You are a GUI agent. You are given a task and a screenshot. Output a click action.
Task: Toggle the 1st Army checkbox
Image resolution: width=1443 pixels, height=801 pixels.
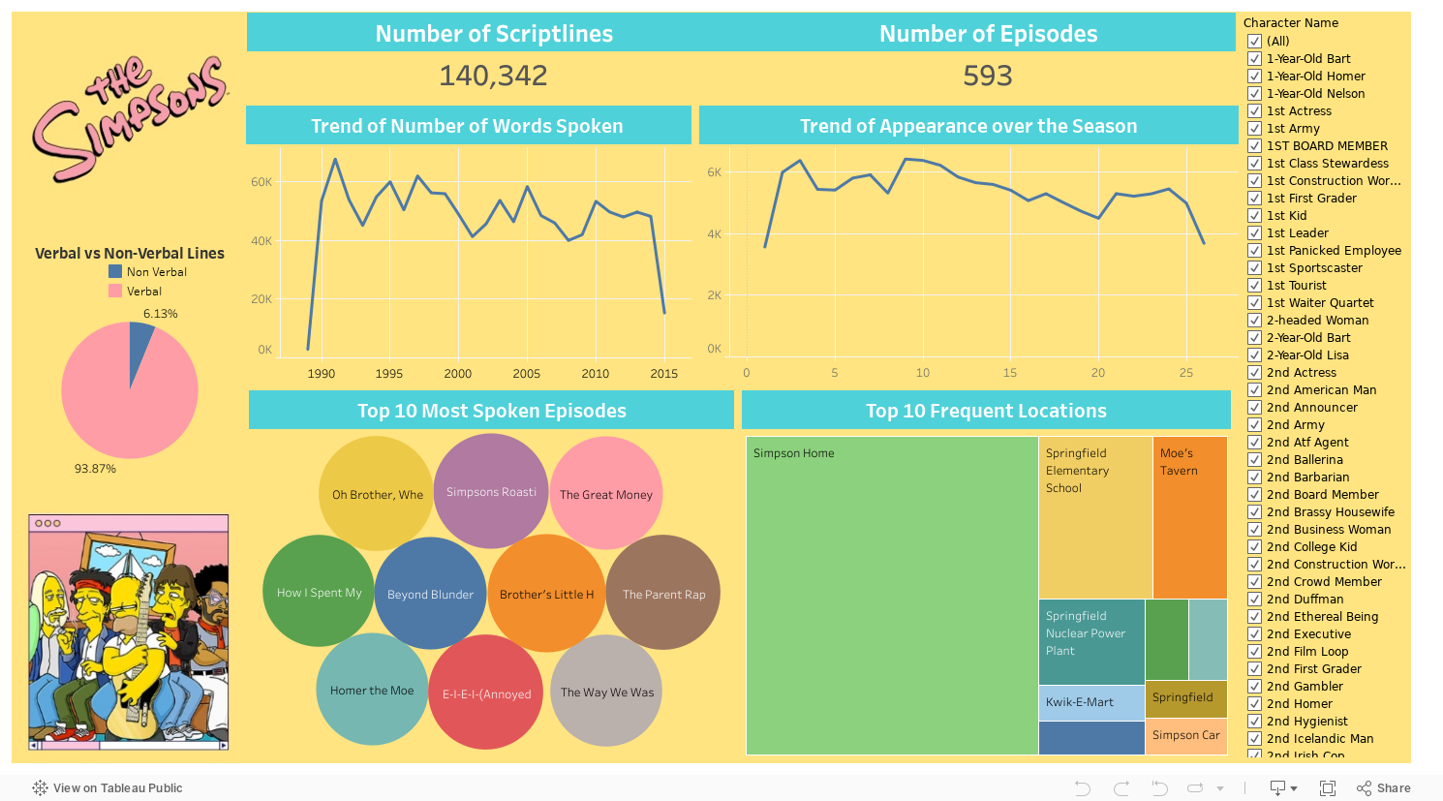1254,129
